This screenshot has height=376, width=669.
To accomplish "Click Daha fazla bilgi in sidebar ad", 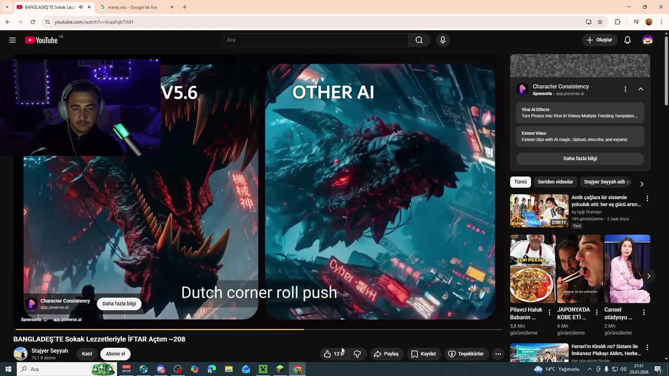I will click(580, 158).
